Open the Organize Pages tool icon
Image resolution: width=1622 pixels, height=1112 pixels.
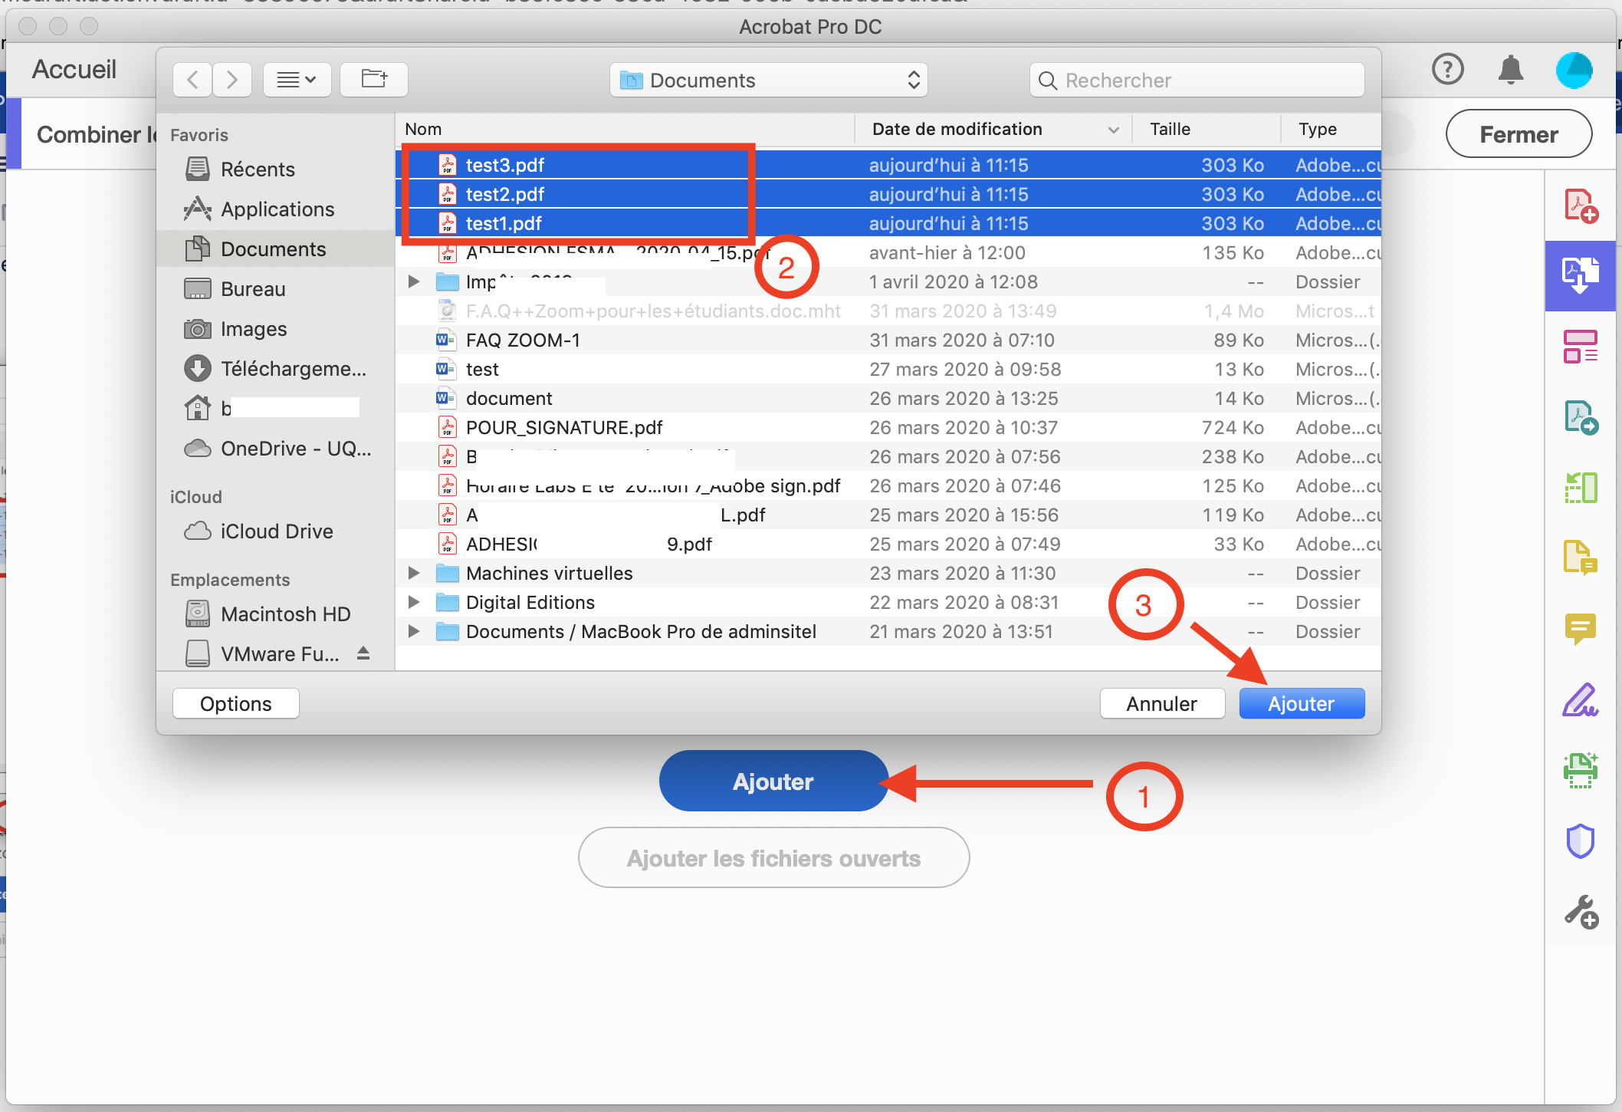click(x=1581, y=347)
